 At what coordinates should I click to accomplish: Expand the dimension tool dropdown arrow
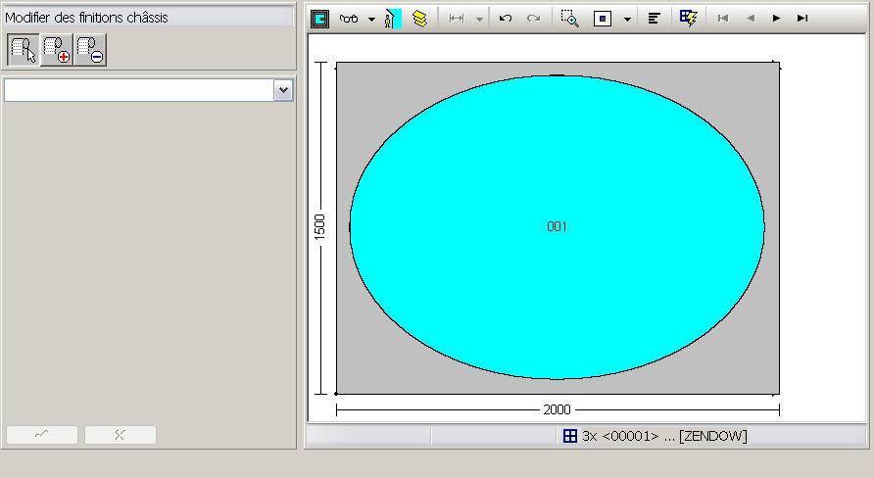pyautogui.click(x=479, y=20)
